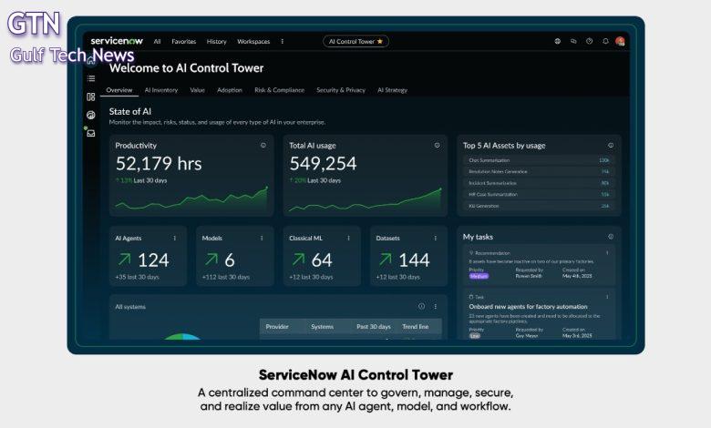Image resolution: width=711 pixels, height=428 pixels.
Task: Open the Favorites menu
Action: [x=184, y=41]
